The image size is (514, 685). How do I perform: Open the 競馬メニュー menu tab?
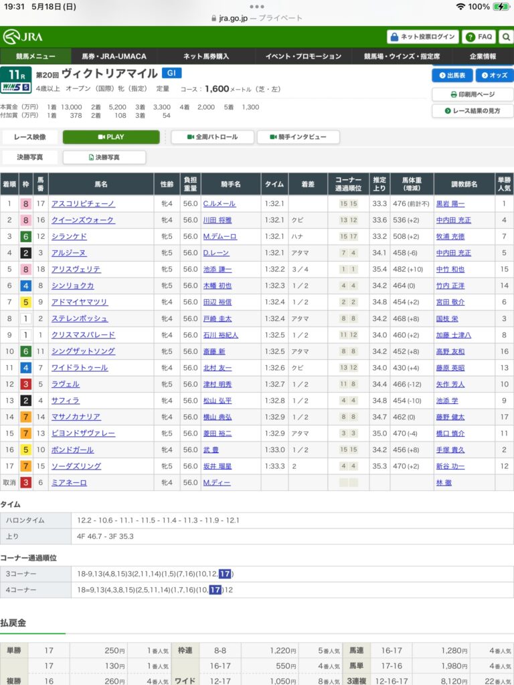pyautogui.click(x=35, y=56)
